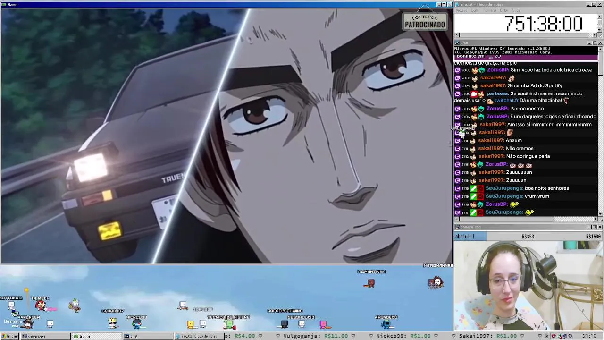The width and height of the screenshot is (604, 340).
Task: Click the headlight of the Trueno car
Action: click(91, 168)
